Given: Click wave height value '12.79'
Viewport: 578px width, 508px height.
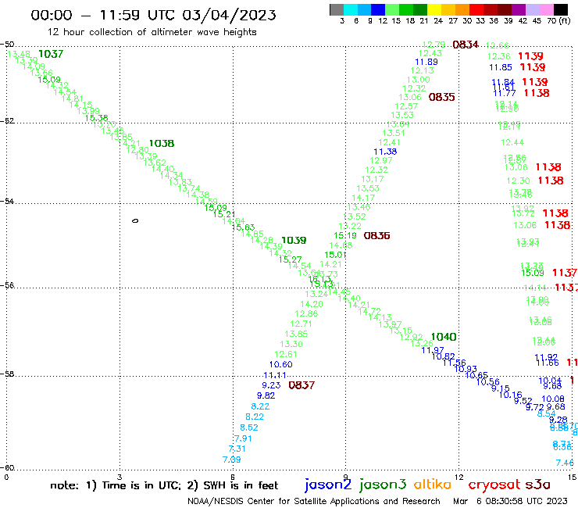Looking at the screenshot, I should pyautogui.click(x=433, y=45).
